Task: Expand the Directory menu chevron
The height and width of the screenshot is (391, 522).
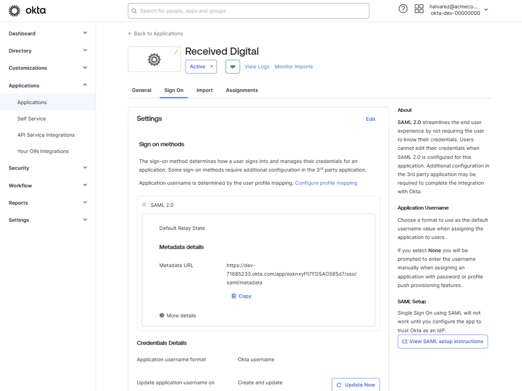Action: [x=85, y=50]
